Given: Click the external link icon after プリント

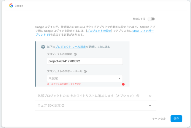Looking at the screenshot, I should click(48, 35).
